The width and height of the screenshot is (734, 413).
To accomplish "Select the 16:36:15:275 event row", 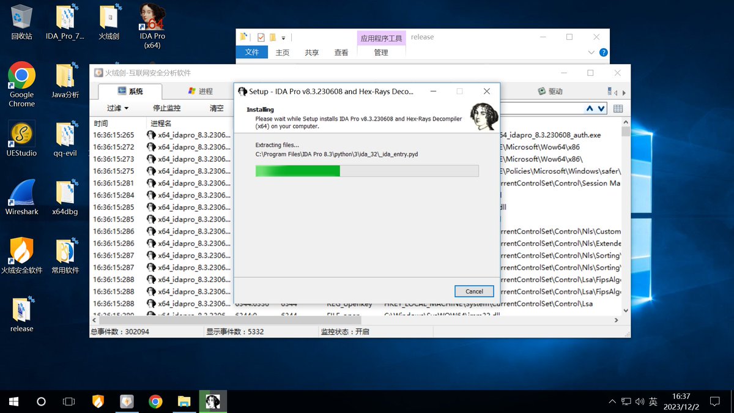I will pyautogui.click(x=162, y=171).
